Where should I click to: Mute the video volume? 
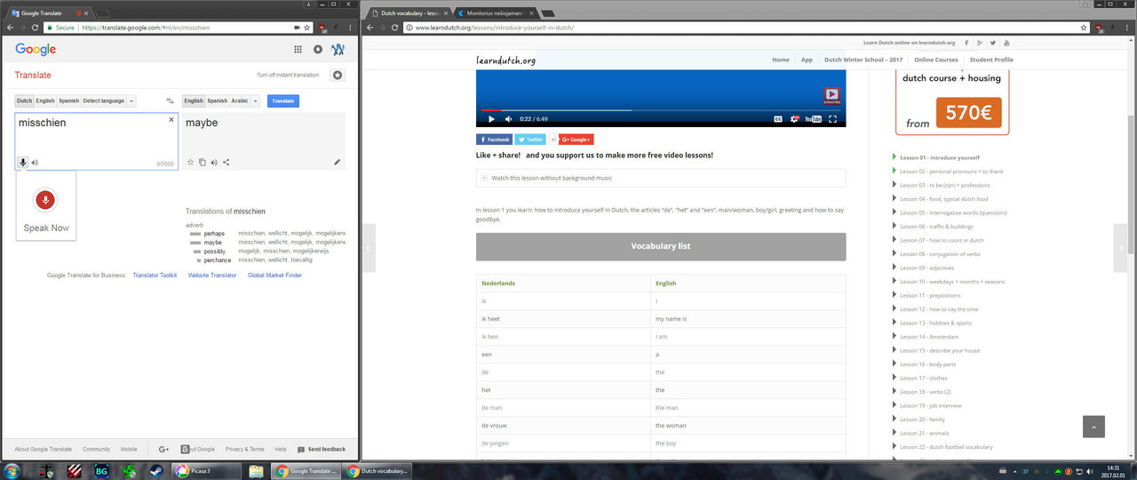click(x=509, y=119)
